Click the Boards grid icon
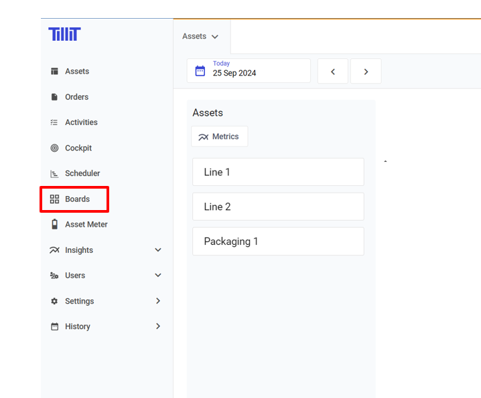 [54, 199]
